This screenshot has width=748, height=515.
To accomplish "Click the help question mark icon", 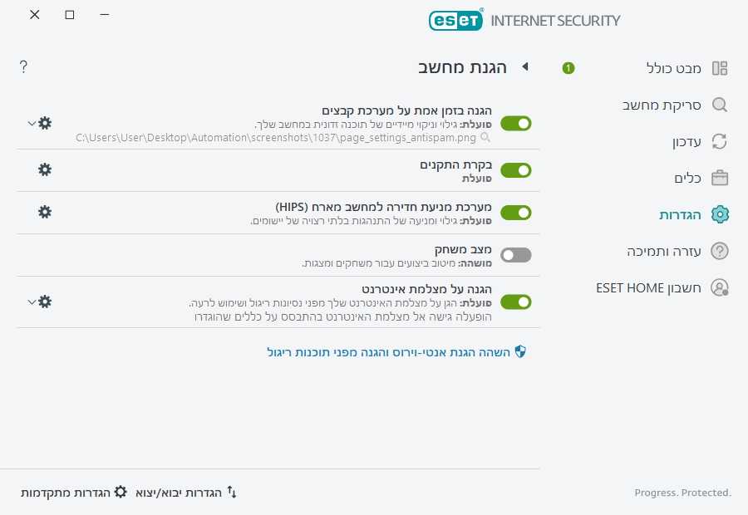I will [23, 66].
